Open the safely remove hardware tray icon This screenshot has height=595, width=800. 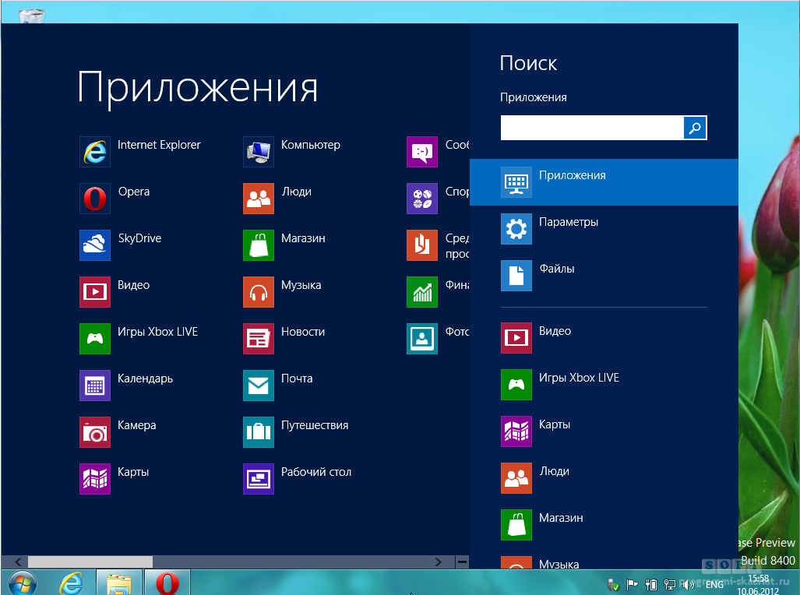pyautogui.click(x=613, y=585)
